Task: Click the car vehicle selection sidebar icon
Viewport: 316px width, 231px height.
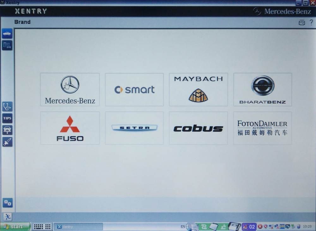Action: pos(7,34)
